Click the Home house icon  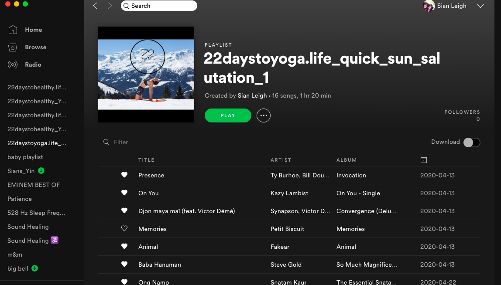(x=13, y=30)
